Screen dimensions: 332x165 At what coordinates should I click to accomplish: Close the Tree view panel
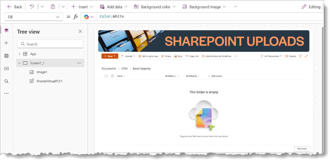[80, 32]
